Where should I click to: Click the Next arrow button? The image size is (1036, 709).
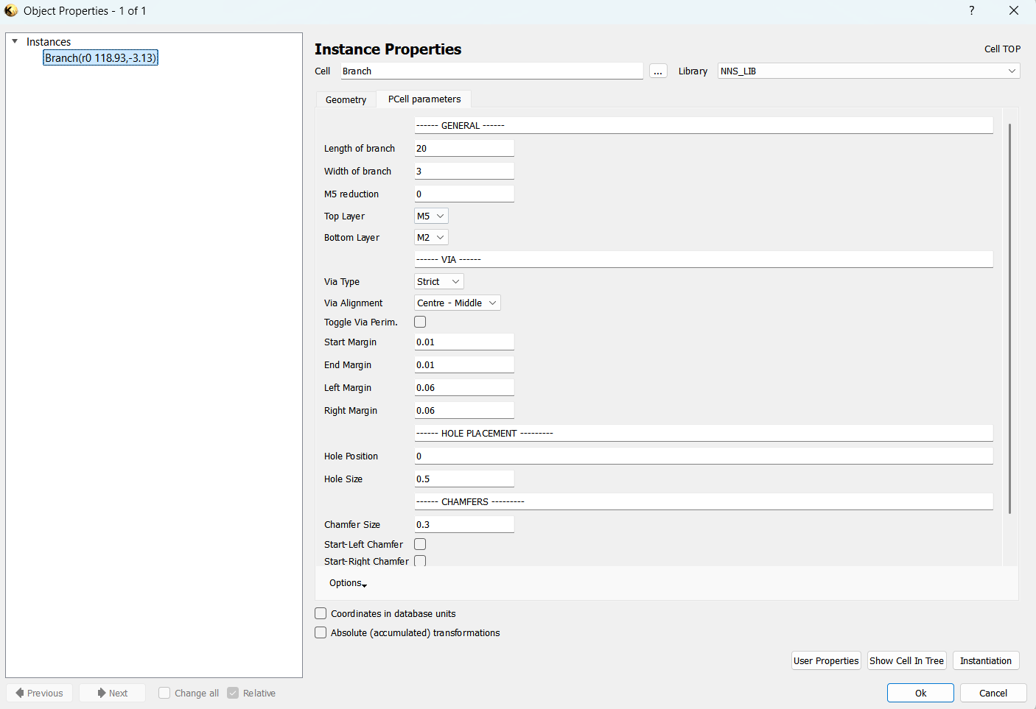112,693
